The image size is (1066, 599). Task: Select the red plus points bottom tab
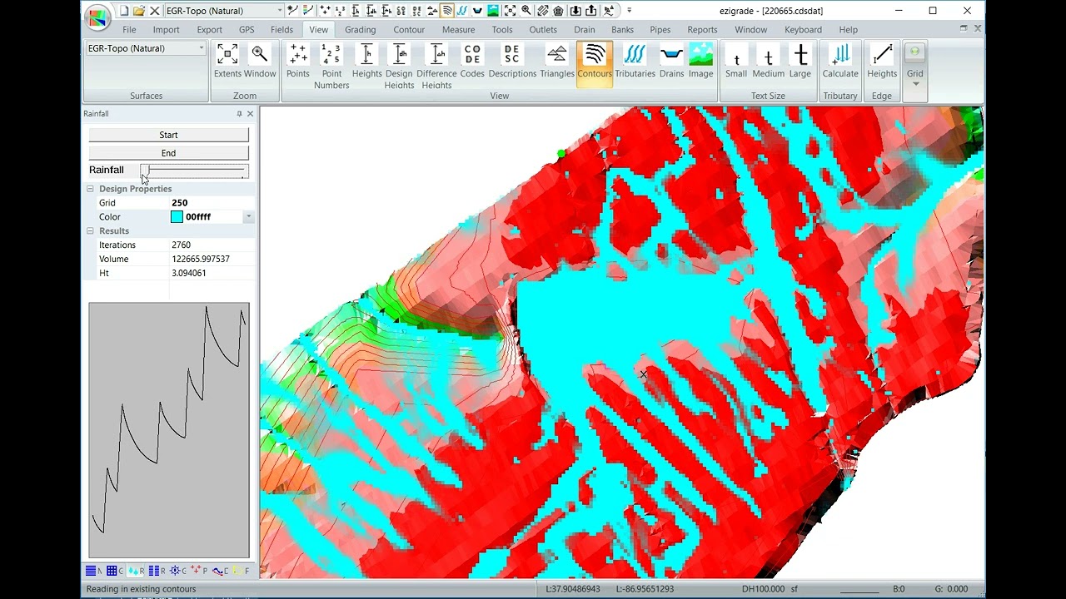[198, 571]
